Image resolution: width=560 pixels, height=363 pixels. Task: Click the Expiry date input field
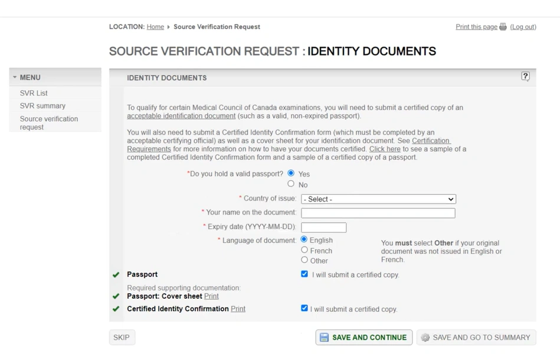323,227
